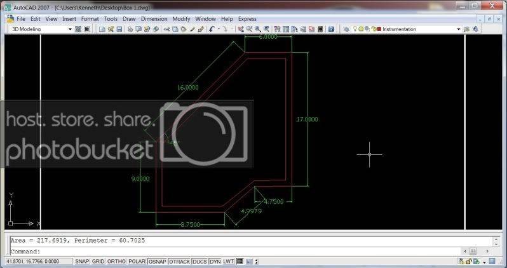
Task: Click the Zoom Realtime icon
Action: [249, 29]
